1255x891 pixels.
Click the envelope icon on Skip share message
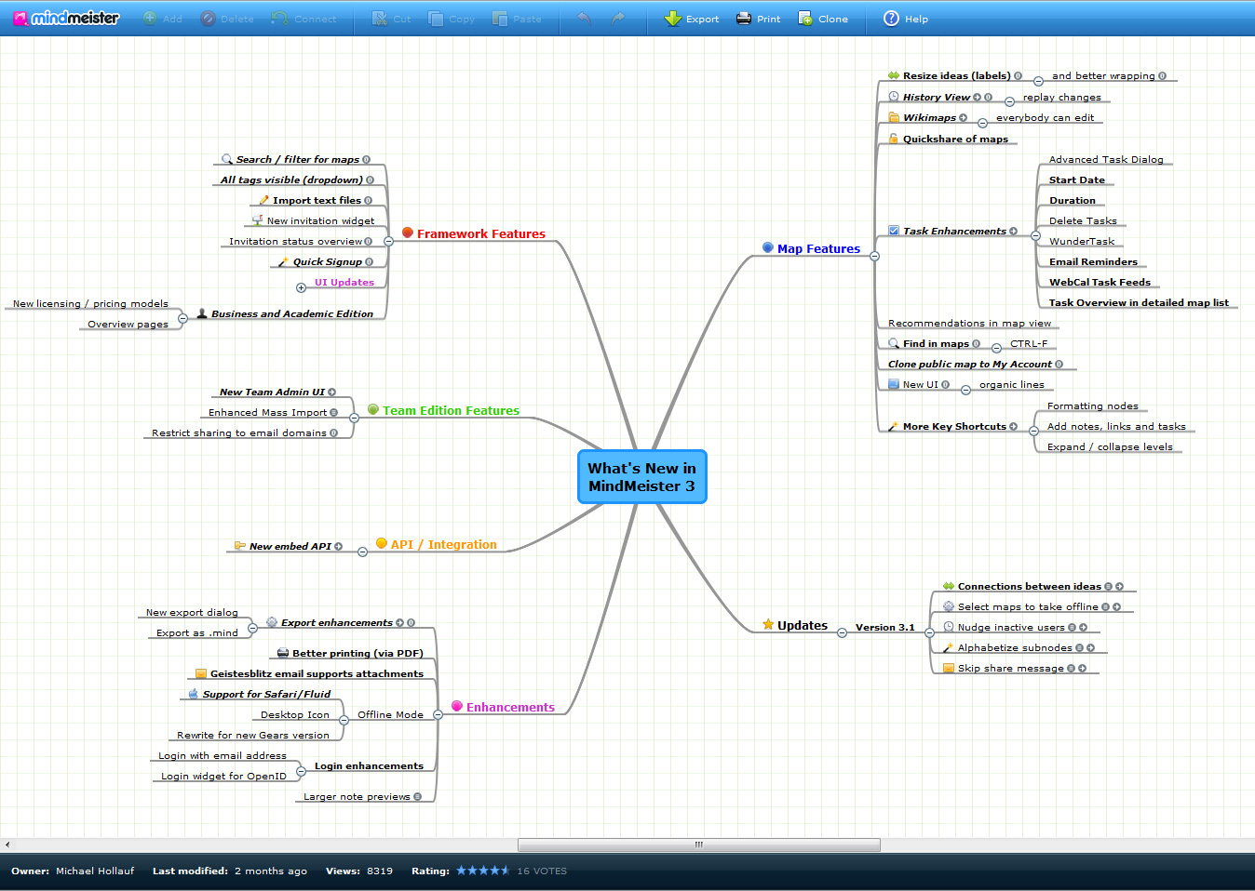[949, 669]
